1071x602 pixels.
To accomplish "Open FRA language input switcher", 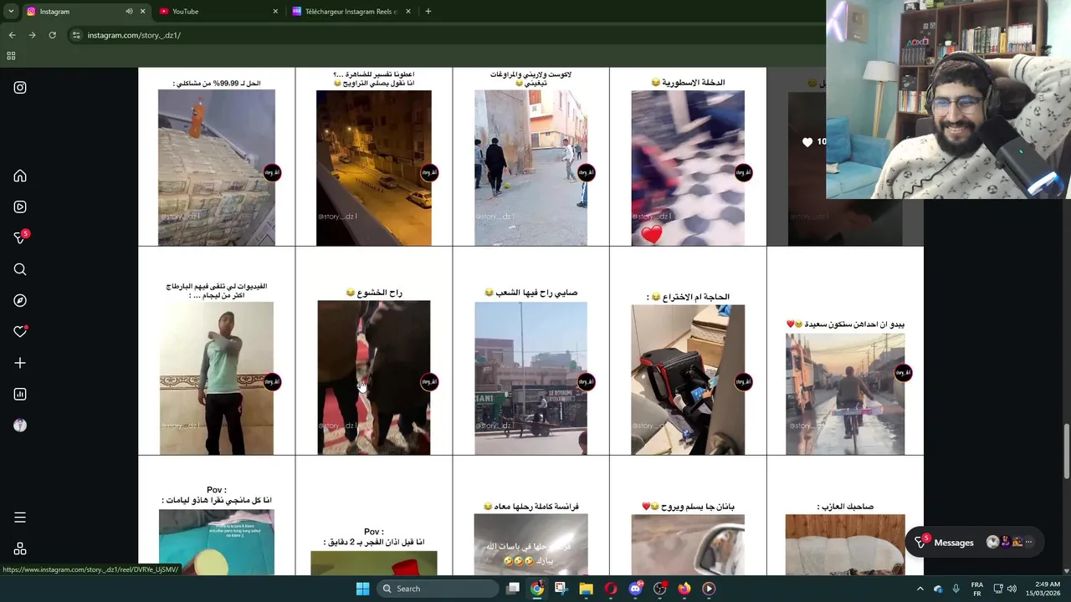I will (x=977, y=589).
